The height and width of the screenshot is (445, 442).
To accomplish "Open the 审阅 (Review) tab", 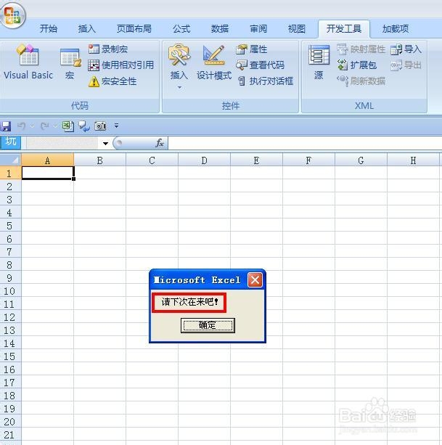I will pyautogui.click(x=258, y=29).
